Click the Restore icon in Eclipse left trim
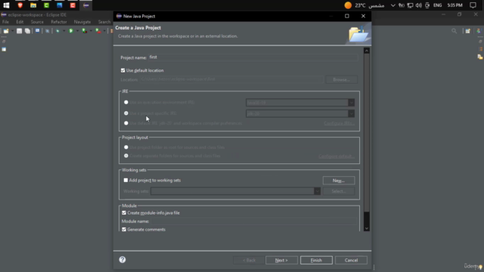The height and width of the screenshot is (272, 484). 4,42
